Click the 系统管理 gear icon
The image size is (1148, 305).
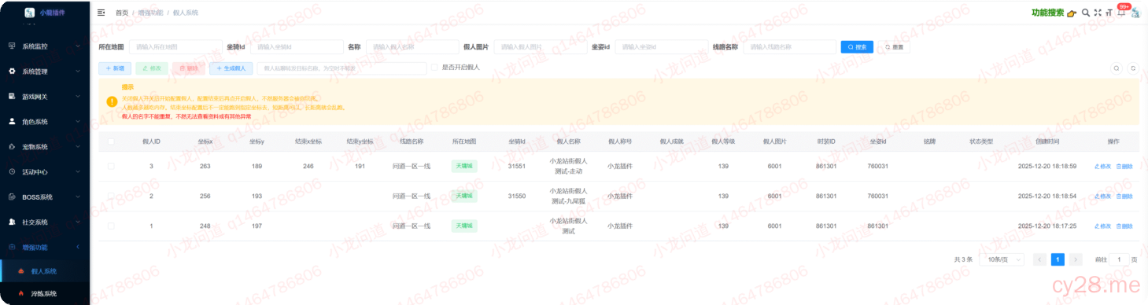(12, 72)
